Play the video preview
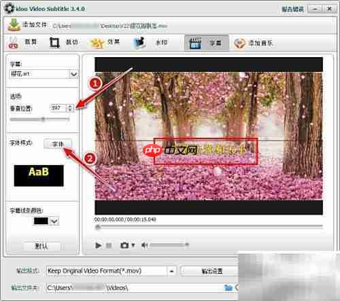Viewport: 340px width, 301px height. 98,245
